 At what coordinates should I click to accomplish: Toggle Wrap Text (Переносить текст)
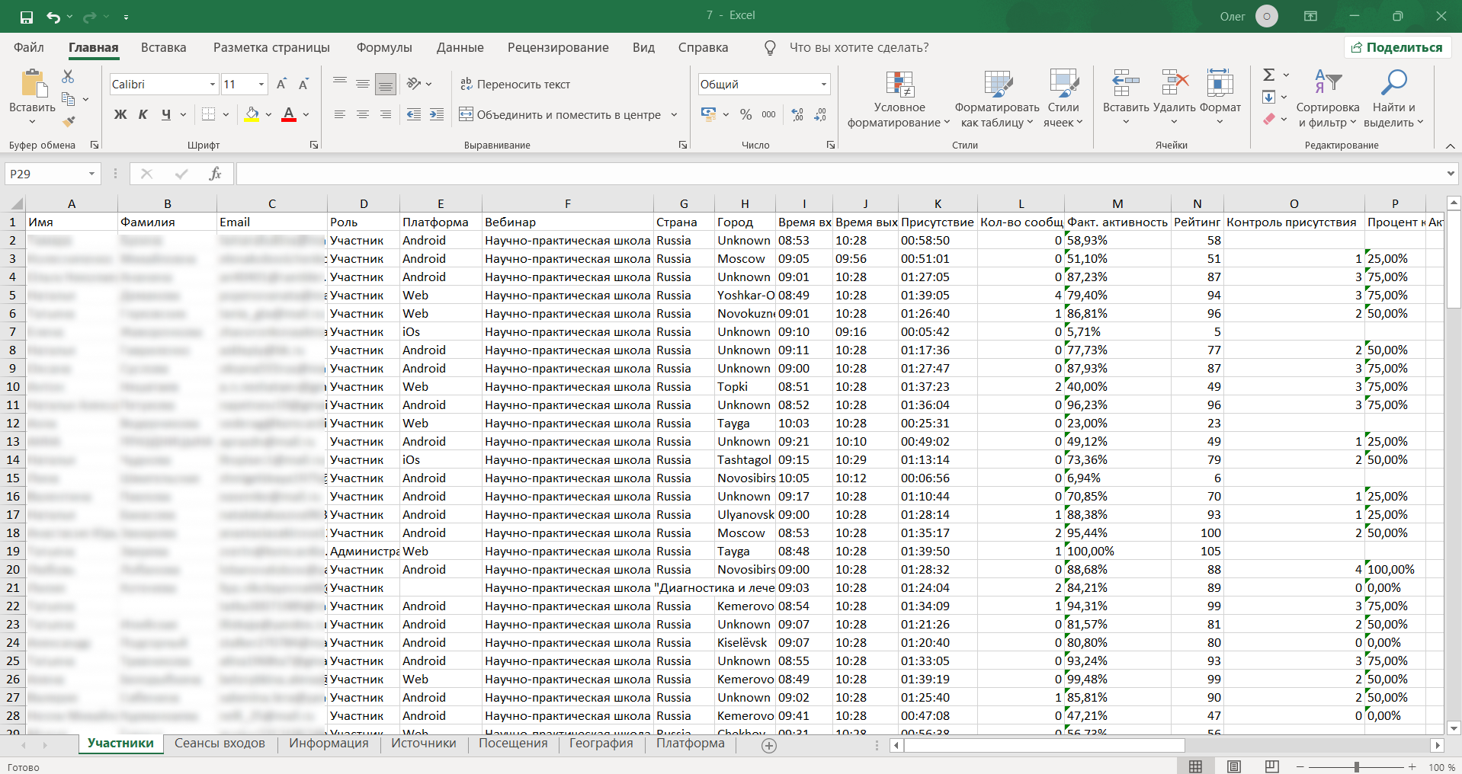[x=515, y=85]
